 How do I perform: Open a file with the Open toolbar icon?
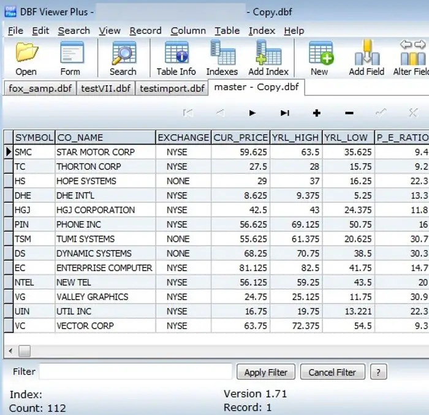point(26,59)
